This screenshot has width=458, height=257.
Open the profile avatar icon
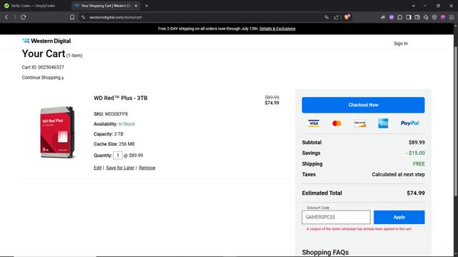tap(443, 17)
